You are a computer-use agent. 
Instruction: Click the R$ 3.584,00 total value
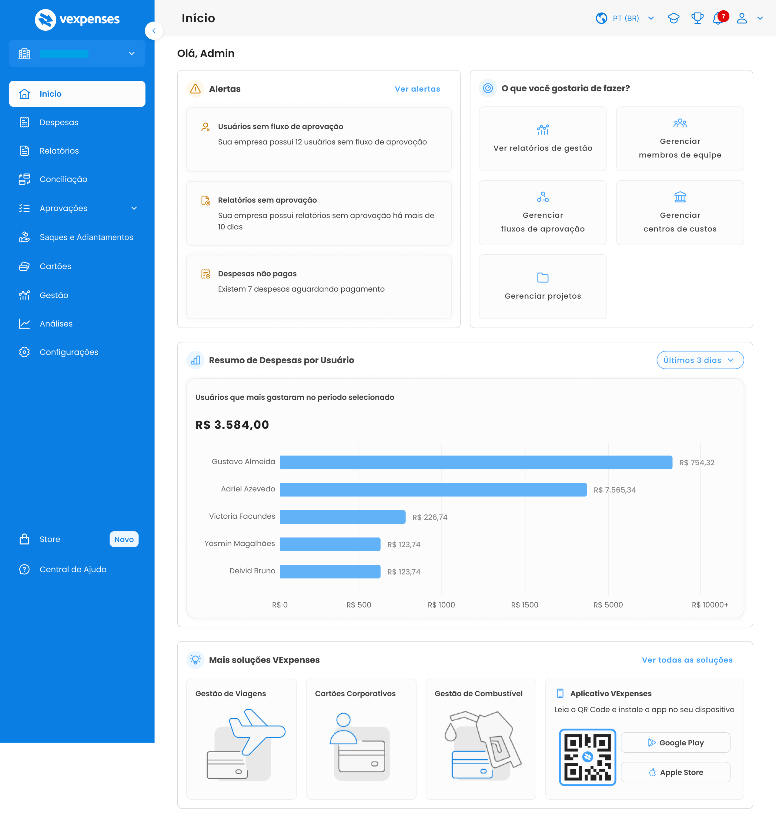(232, 425)
